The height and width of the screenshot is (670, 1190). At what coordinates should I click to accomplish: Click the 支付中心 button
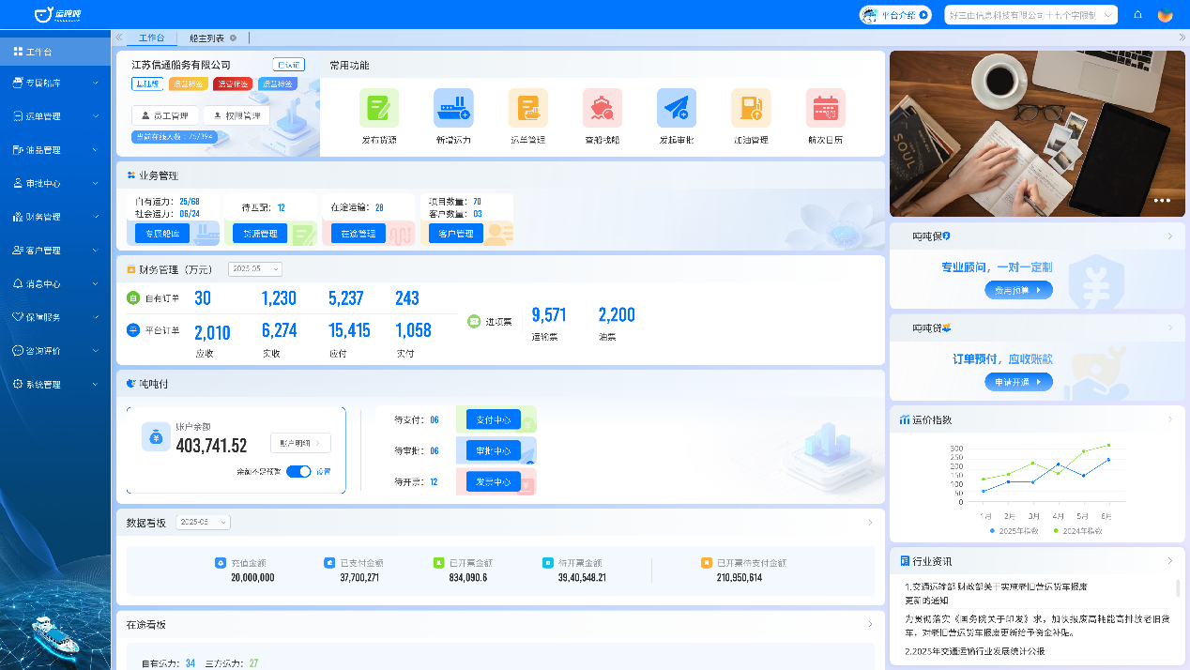[x=493, y=419]
